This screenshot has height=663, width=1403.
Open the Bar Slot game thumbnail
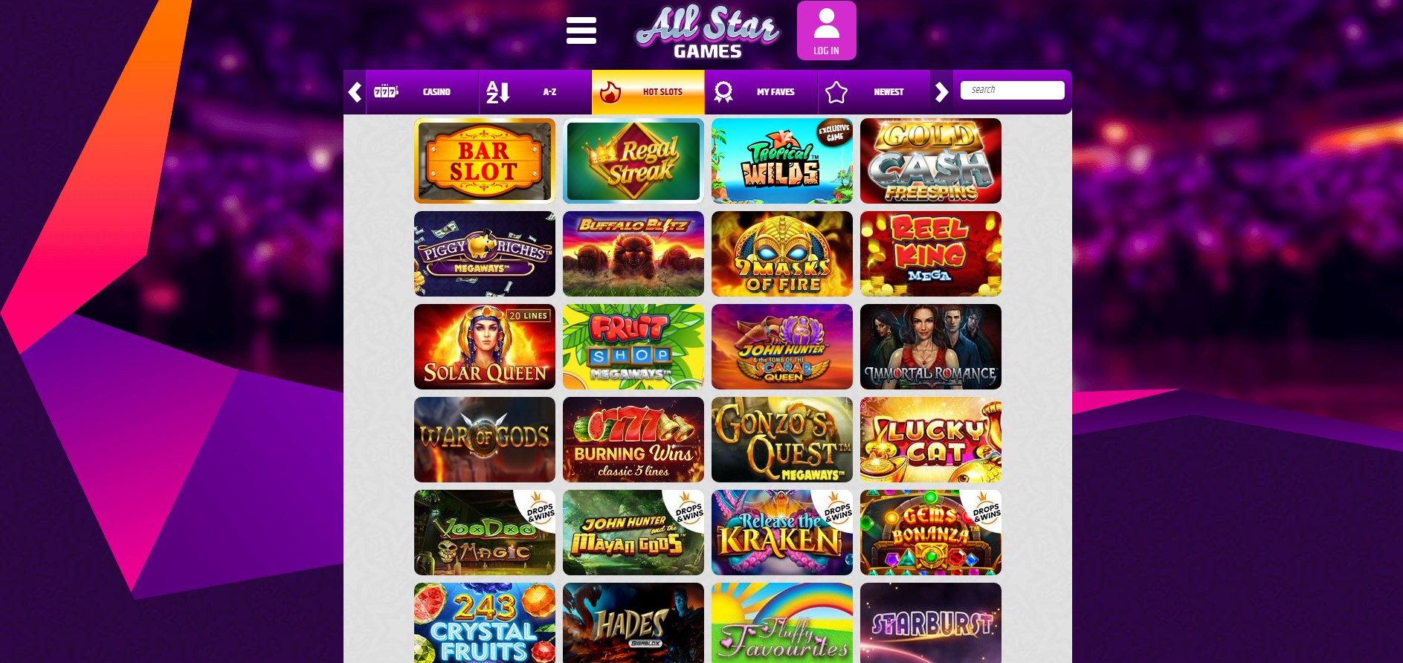pyautogui.click(x=485, y=161)
